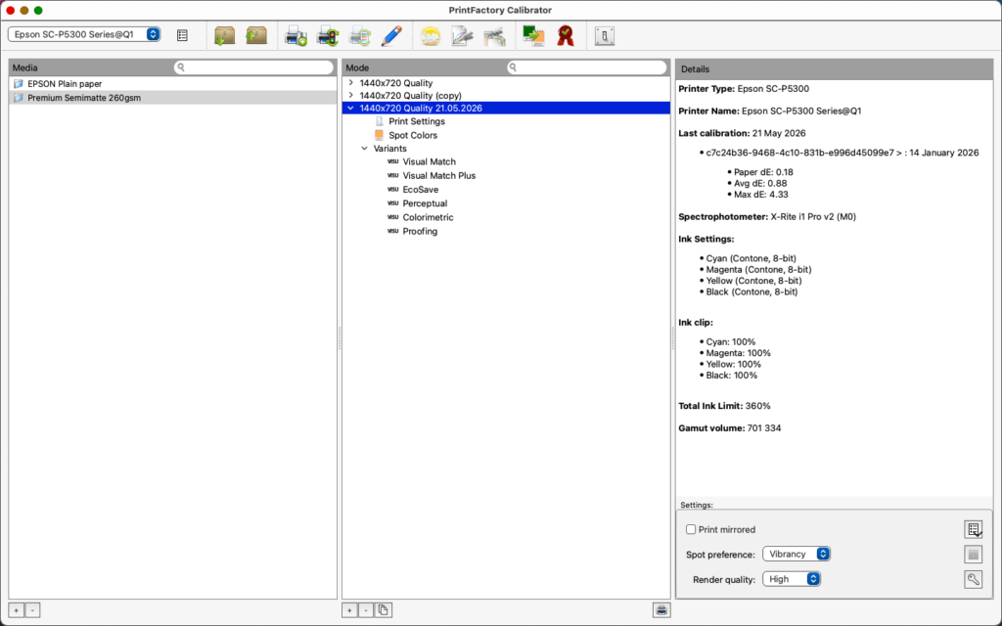Click the Mode column header
1002x626 pixels.
(x=357, y=67)
